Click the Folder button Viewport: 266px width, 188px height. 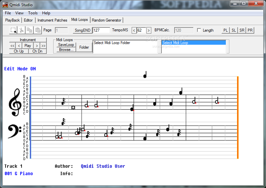coord(84,47)
